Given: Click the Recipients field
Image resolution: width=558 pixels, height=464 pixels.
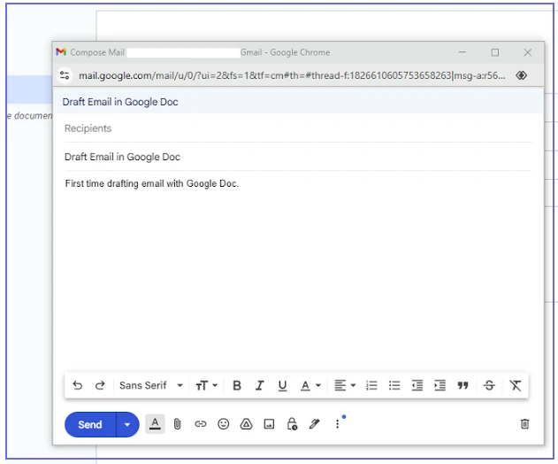Looking at the screenshot, I should (x=298, y=128).
